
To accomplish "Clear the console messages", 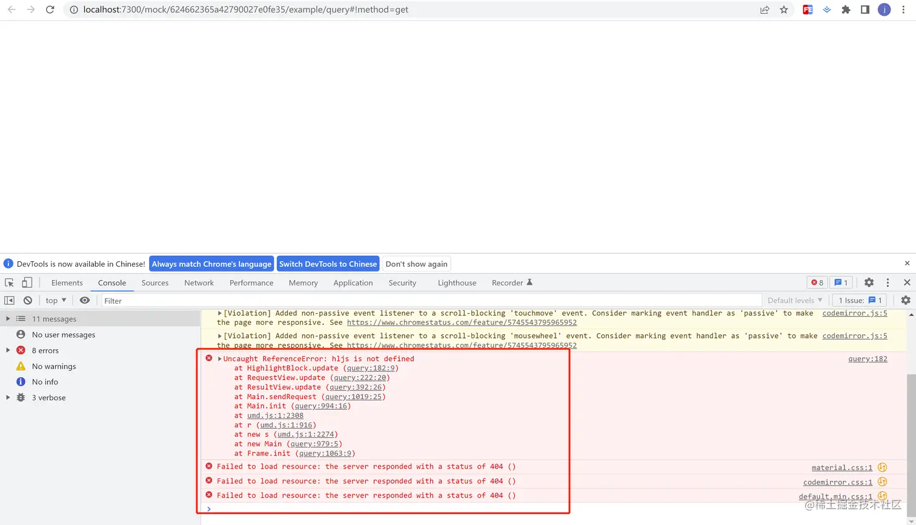I will [x=28, y=300].
